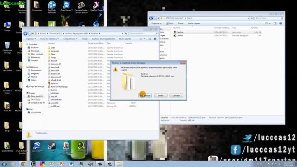
Task: Go back in the Crack folder window
Action: coord(151,18)
